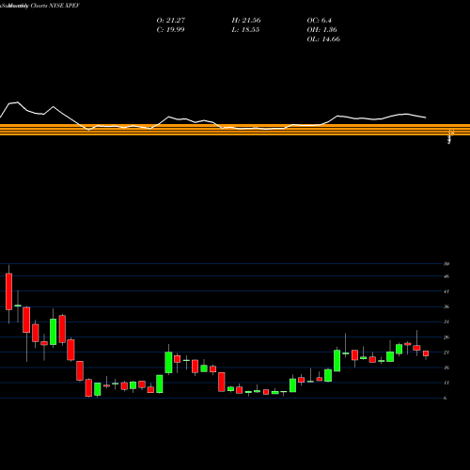Click the rightmost red candlestick

tap(426, 353)
